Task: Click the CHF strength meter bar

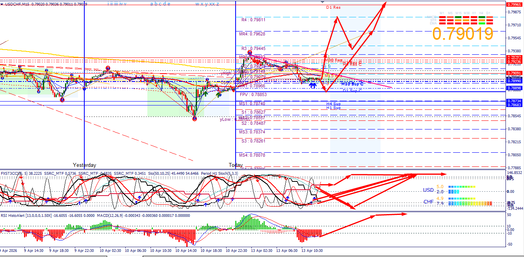Action: [x=470, y=203]
